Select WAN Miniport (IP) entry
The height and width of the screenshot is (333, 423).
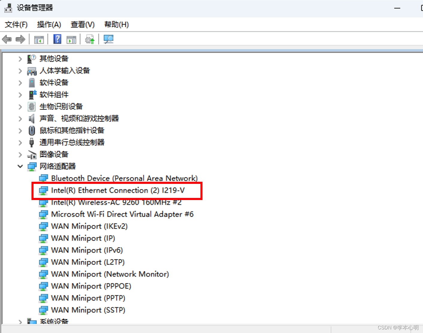(x=83, y=238)
